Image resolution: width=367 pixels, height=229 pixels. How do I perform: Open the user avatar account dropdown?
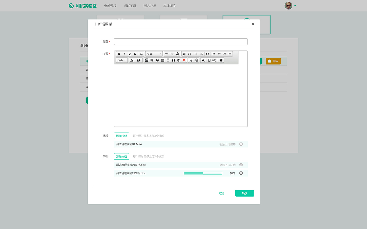pos(290,6)
